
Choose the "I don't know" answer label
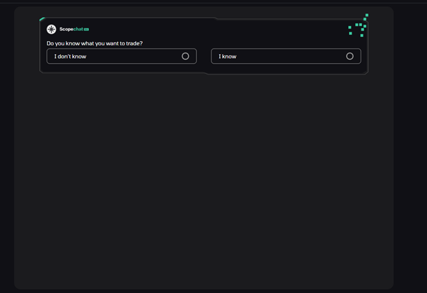click(70, 56)
